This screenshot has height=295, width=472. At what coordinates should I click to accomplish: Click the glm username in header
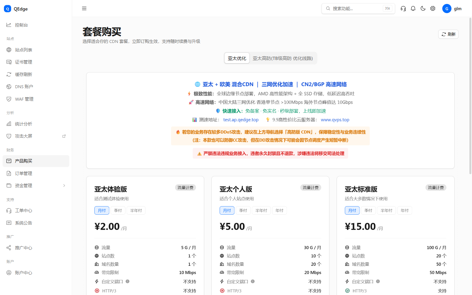tap(458, 9)
